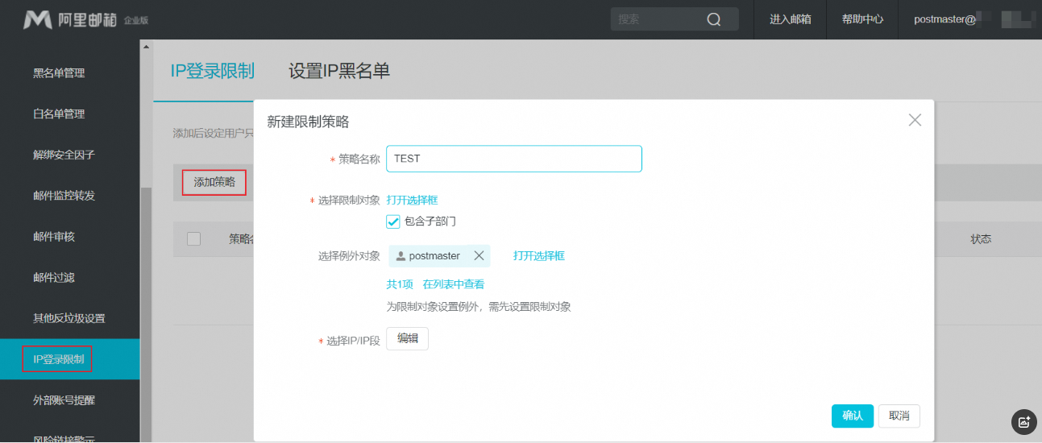The width and height of the screenshot is (1042, 443).
Task: Click the 在列表中查看 link
Action: pyautogui.click(x=453, y=284)
